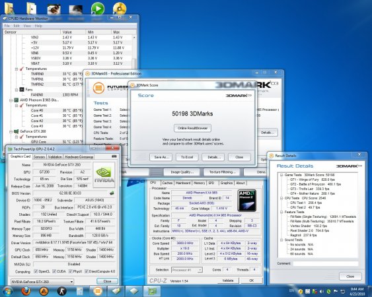Screen dimensions: 372x297
Task: Open the View menu in Hardware Monitor
Action: (27, 26)
